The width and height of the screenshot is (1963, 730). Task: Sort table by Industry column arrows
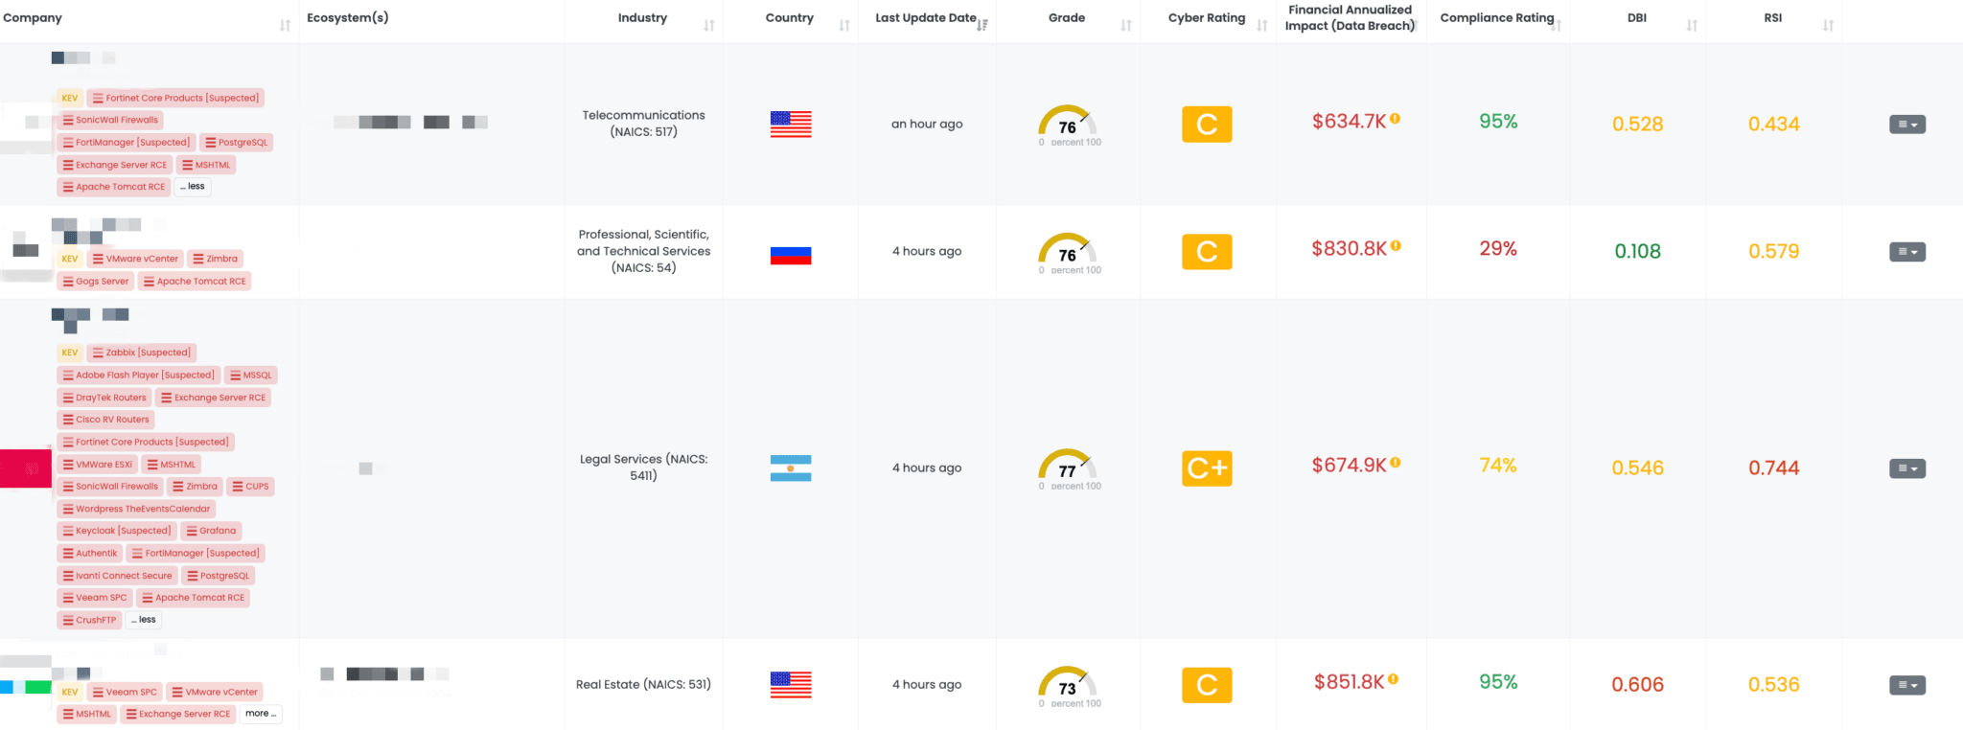coord(709,26)
